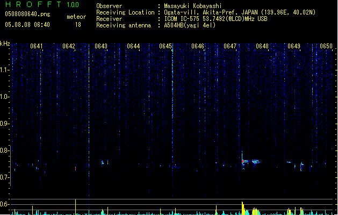Viewport: 338px width, 215px height.
Task: Click the 0647 time marker
Action: pos(230,46)
